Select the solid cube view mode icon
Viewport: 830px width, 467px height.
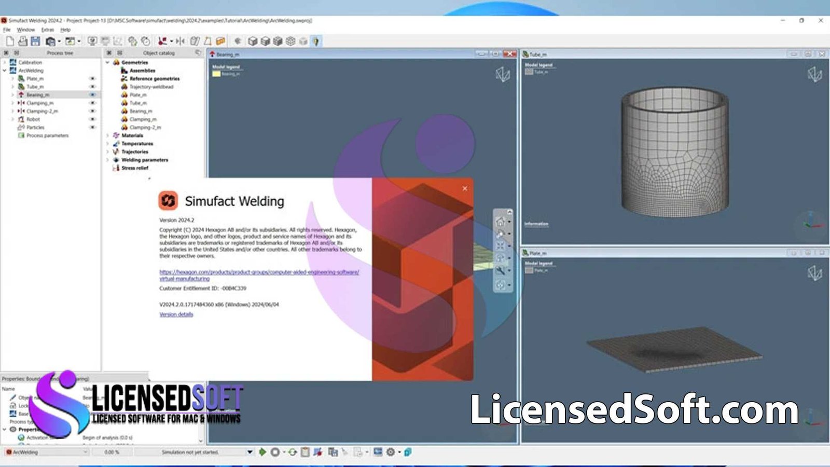pyautogui.click(x=253, y=41)
